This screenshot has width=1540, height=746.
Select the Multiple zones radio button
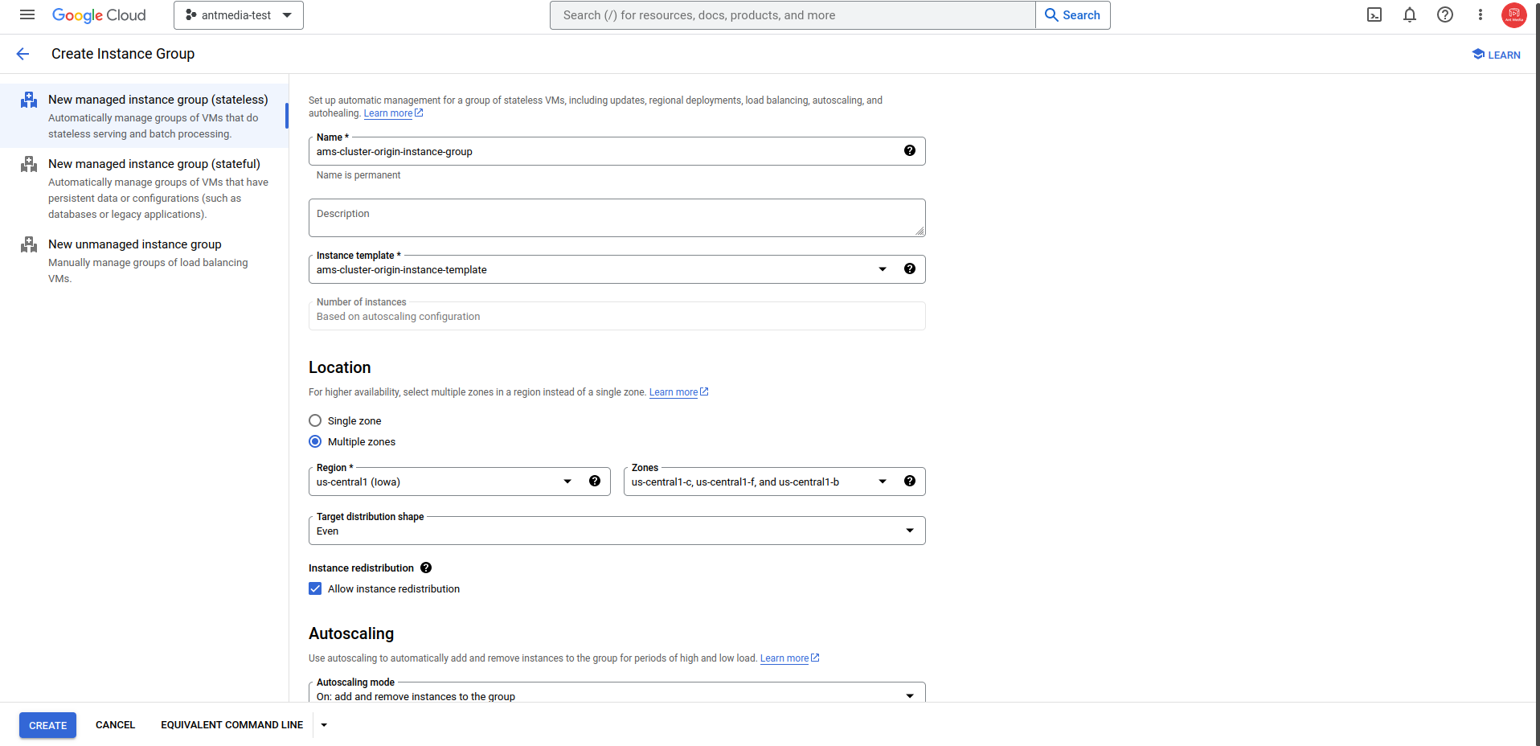tap(315, 441)
